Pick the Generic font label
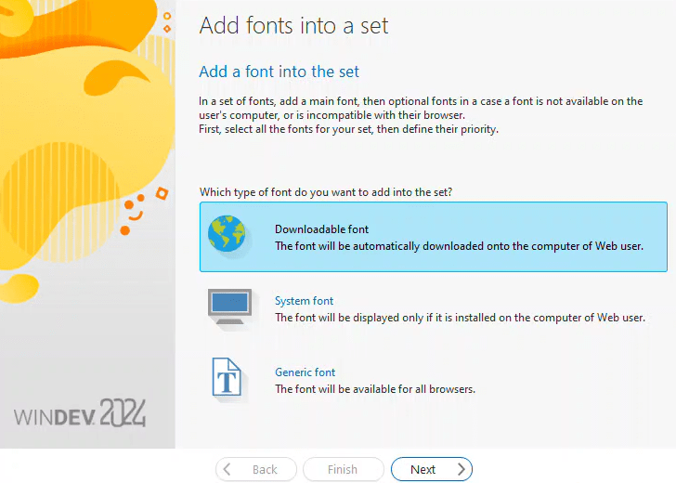The width and height of the screenshot is (676, 483). point(305,372)
